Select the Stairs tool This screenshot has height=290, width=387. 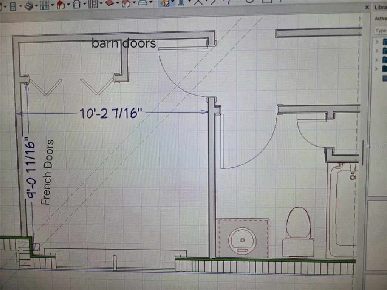click(28, 5)
